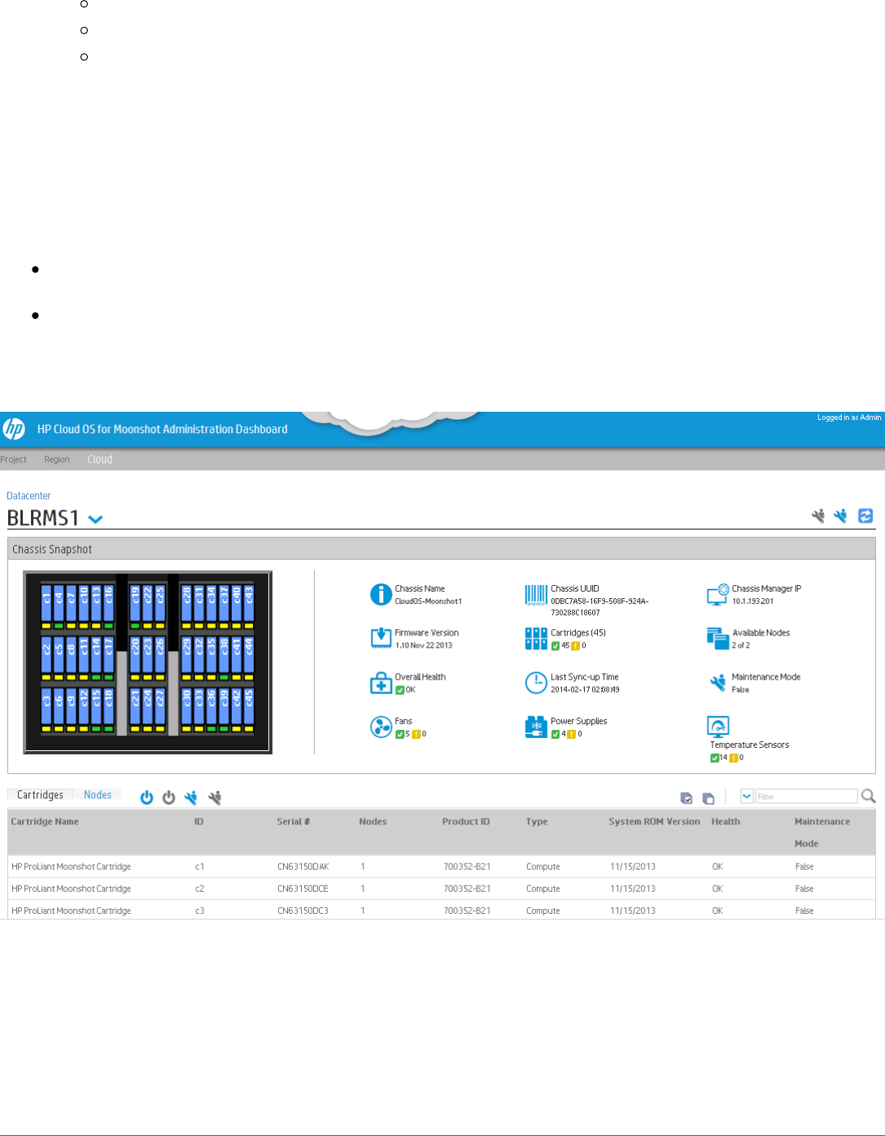Sort by Health column header
885x1136 pixels.
click(x=726, y=822)
